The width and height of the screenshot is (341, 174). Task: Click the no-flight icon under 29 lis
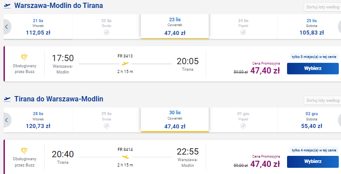(106, 126)
